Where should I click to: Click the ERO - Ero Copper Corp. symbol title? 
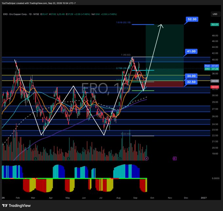tap(15, 14)
